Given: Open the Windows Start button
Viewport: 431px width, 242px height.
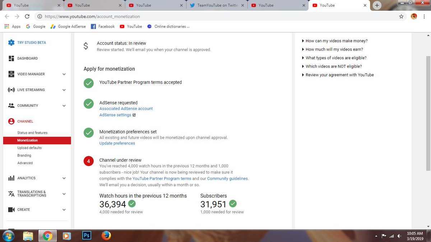Looking at the screenshot, I should pos(8,236).
